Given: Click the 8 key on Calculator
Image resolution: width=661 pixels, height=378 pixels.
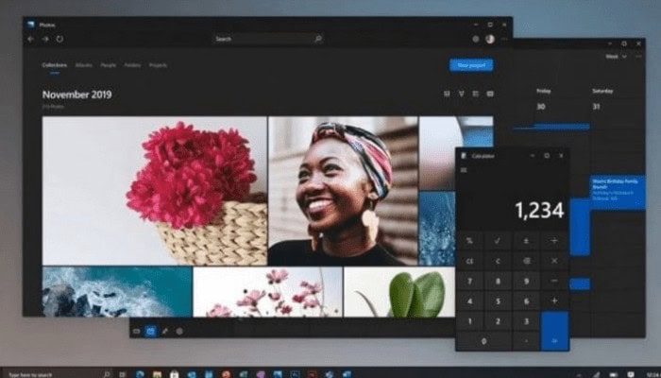Looking at the screenshot, I should tap(498, 281).
